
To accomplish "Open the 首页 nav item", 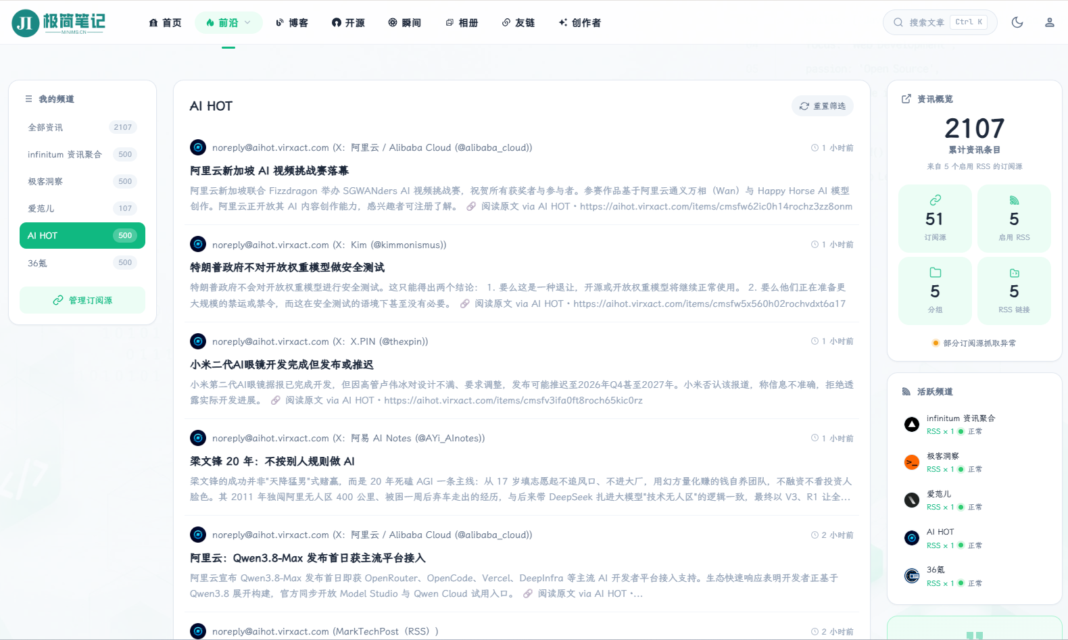I will pos(165,22).
